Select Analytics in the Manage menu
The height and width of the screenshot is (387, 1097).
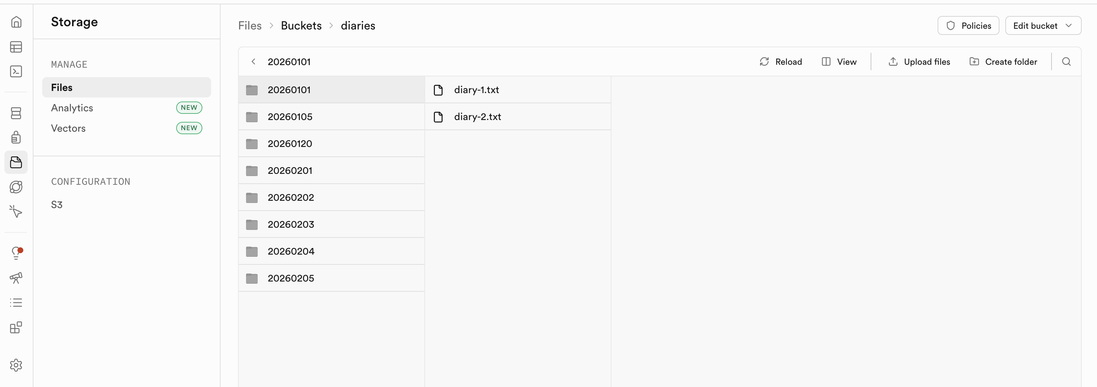coord(72,108)
